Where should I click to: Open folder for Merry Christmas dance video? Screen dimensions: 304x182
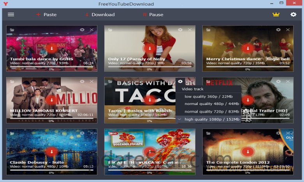pos(208,30)
